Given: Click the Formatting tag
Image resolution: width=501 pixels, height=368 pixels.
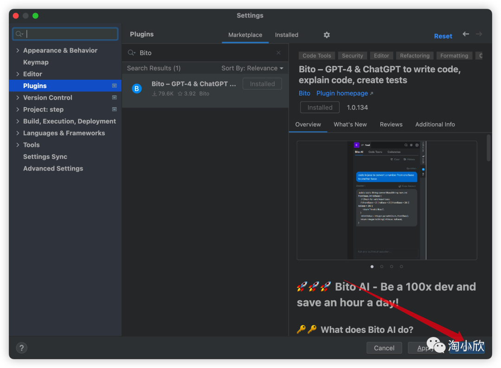Looking at the screenshot, I should [454, 56].
